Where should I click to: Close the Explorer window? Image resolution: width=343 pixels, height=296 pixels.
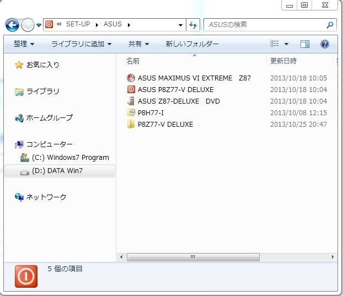[325, 6]
